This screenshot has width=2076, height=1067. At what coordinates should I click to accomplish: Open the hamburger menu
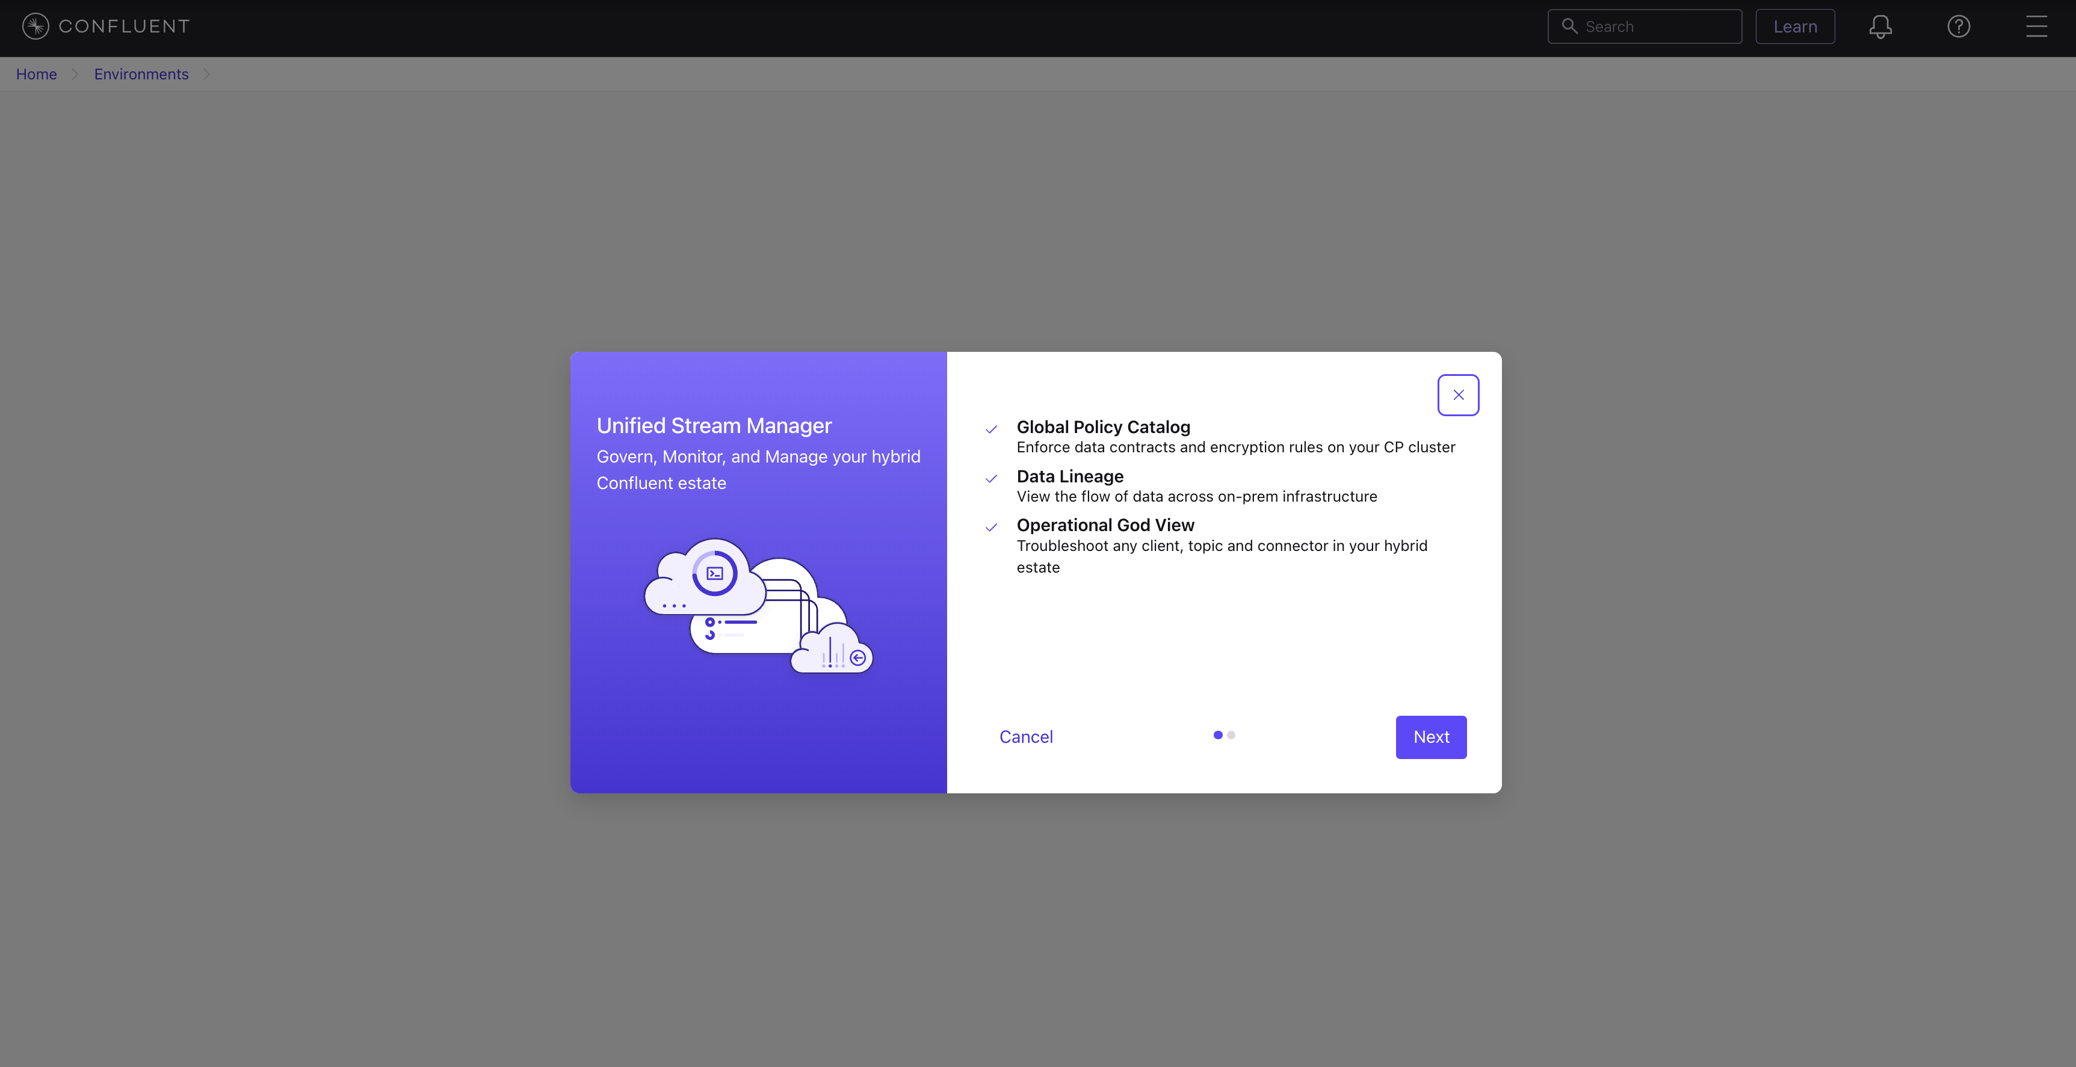point(2036,26)
